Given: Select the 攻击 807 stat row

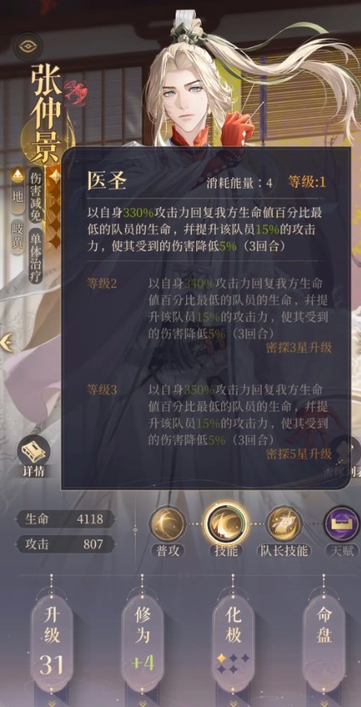Looking at the screenshot, I should click(65, 544).
